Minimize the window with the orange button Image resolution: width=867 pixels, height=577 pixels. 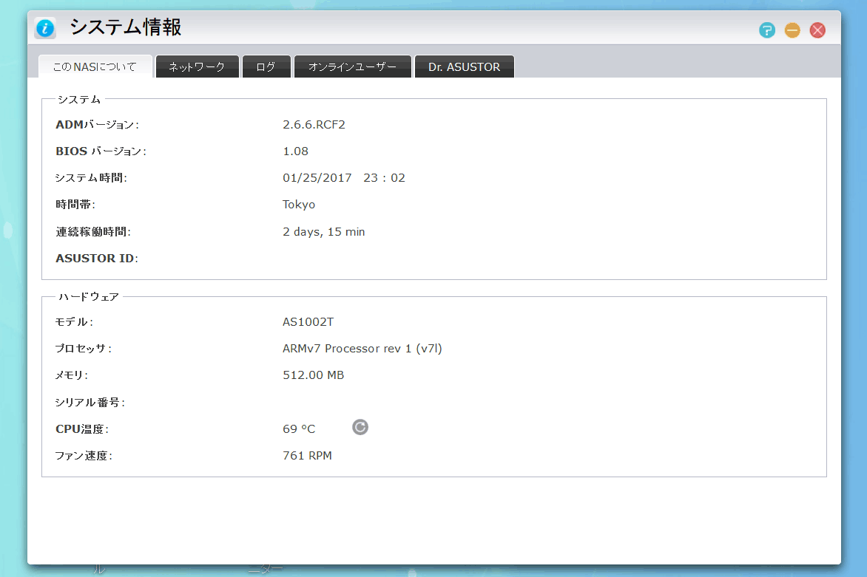792,30
